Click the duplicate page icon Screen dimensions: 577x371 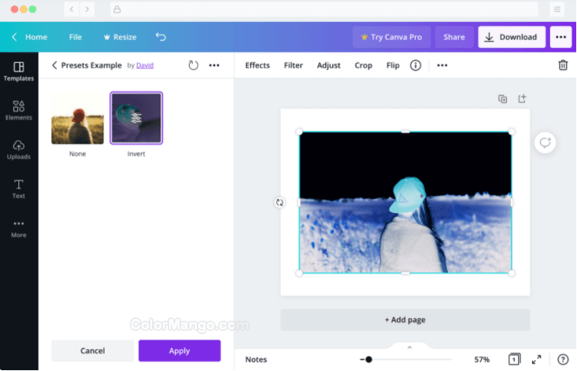503,99
